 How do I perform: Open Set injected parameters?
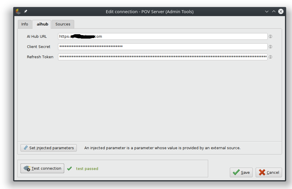click(x=48, y=148)
